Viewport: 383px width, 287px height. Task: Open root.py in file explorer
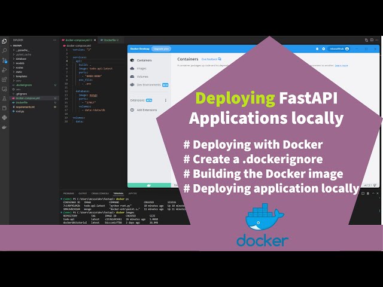(x=20, y=111)
